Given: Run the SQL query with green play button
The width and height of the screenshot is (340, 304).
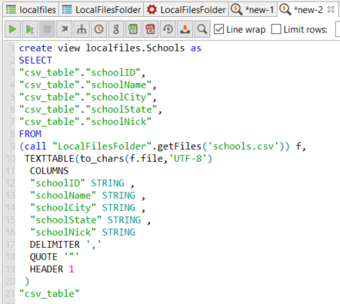Looking at the screenshot, I should click(x=12, y=29).
